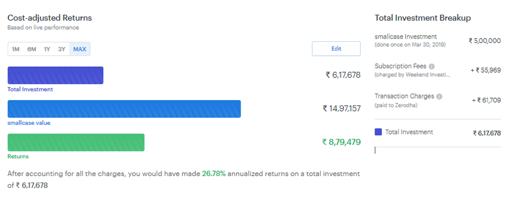Viewport: 514px width, 199px height.
Task: Click the Cost-adjusted Returns heading
Action: pos(50,18)
